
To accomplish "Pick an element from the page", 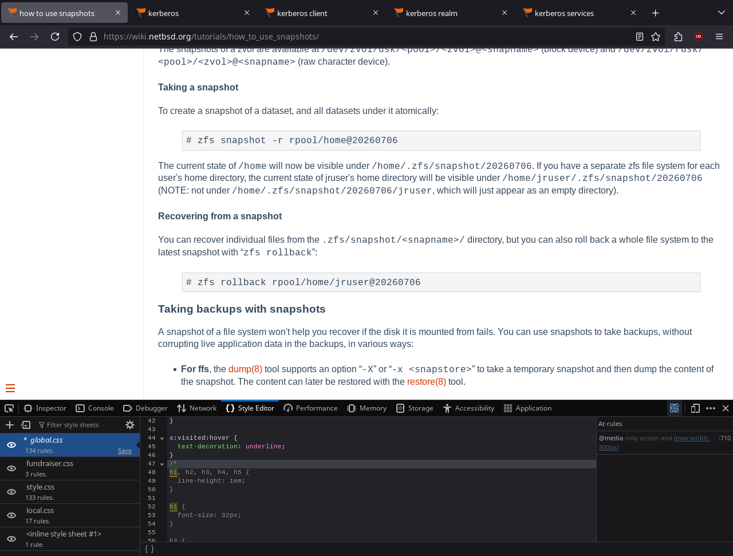I will pos(9,408).
